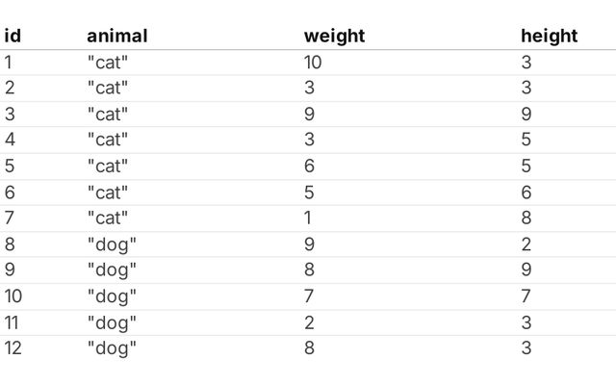The height and width of the screenshot is (385, 616).
Task: Select the weight cell in row 9
Action: pos(309,270)
